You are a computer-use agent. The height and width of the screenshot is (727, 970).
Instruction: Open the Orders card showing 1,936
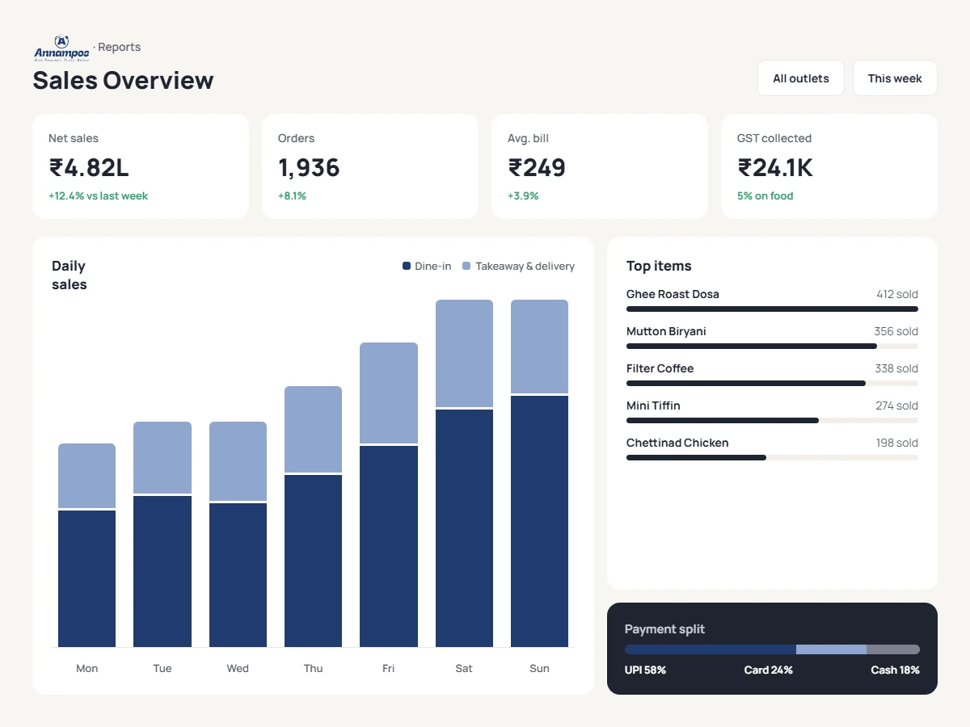(x=370, y=166)
